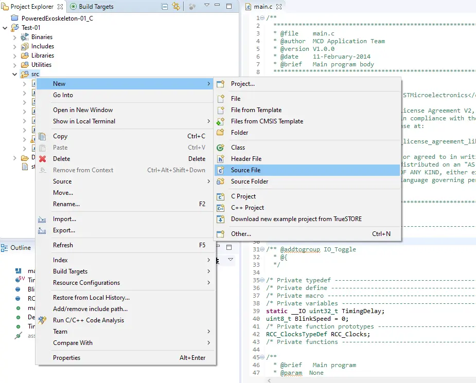
Task: Click Files from CMSIS Template icon
Action: click(x=220, y=121)
